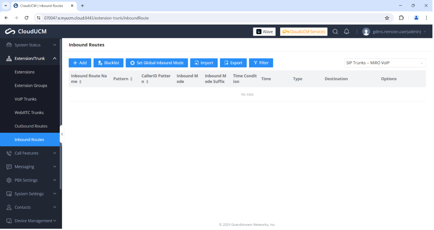The width and height of the screenshot is (434, 230).
Task: Open the SIP Trunks -- MiRO VoIP dropdown
Action: pos(385,63)
